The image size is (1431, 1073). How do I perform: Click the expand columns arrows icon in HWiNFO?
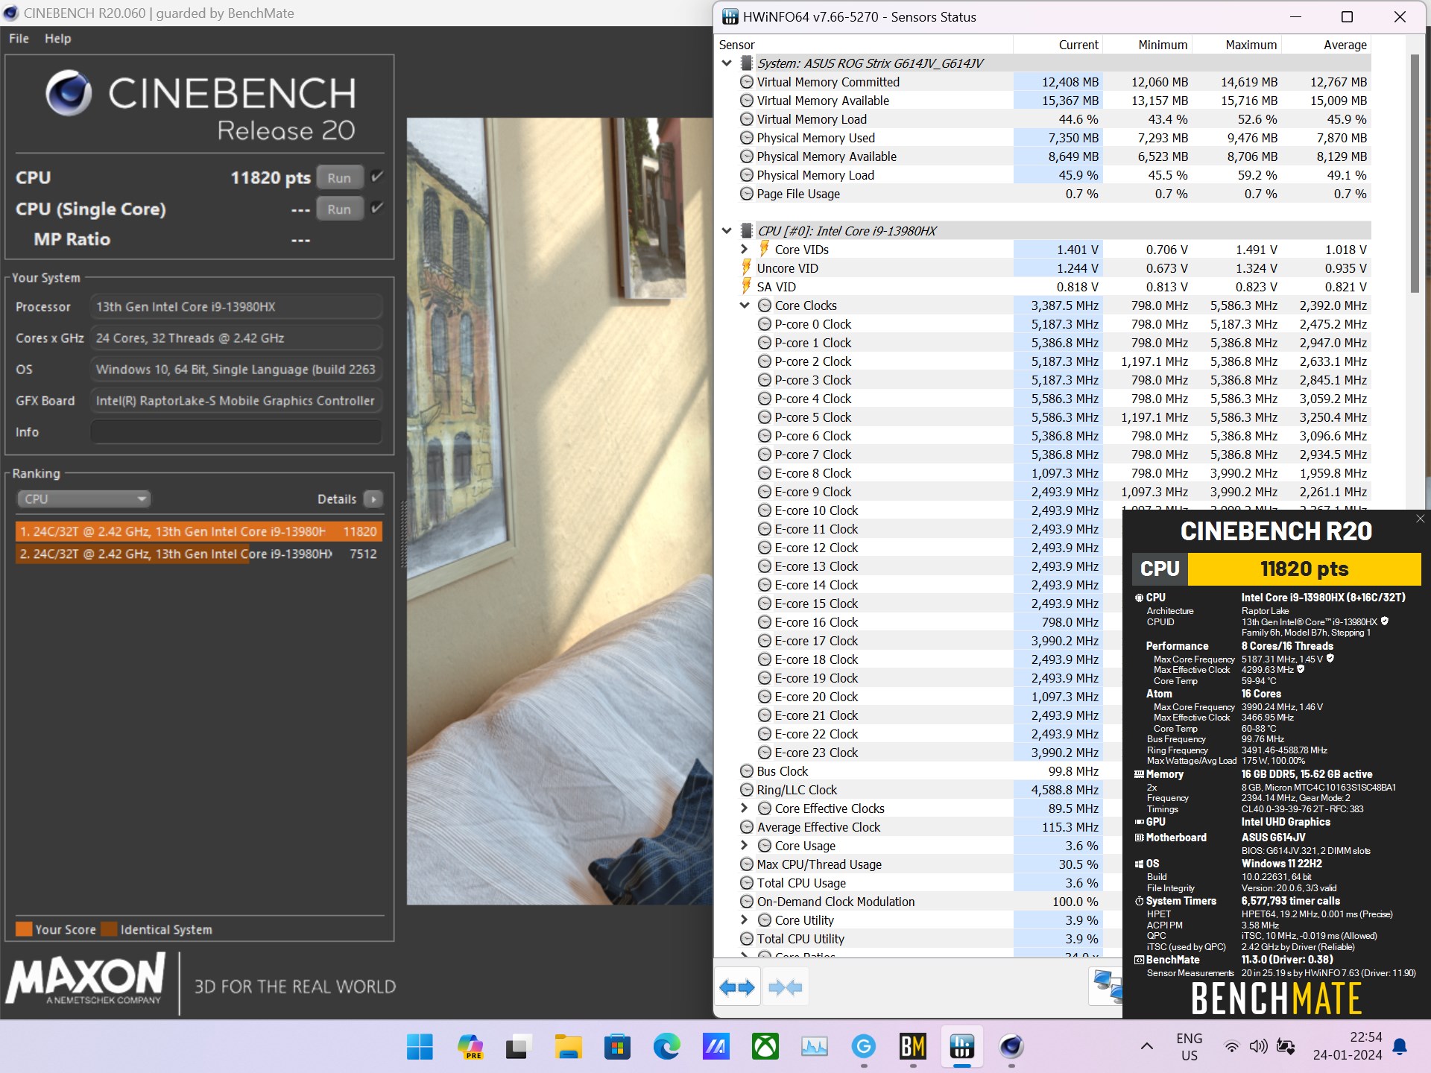737,987
